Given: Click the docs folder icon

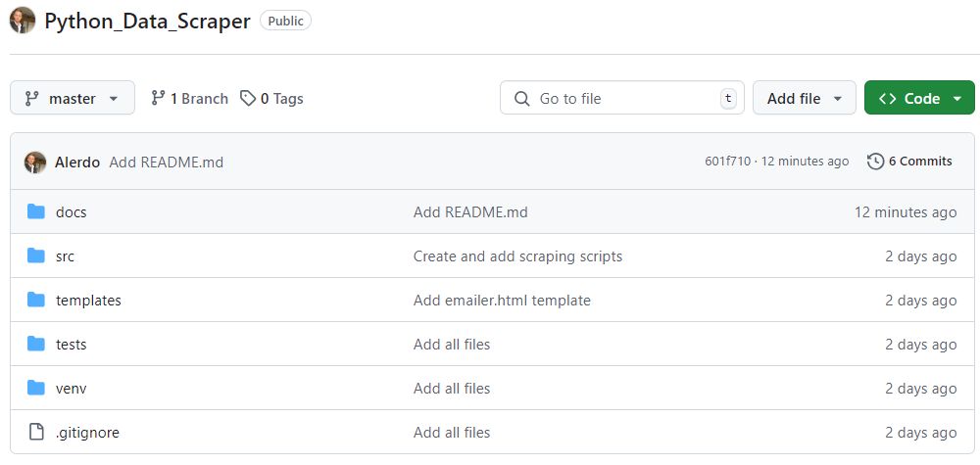Looking at the screenshot, I should tap(36, 212).
